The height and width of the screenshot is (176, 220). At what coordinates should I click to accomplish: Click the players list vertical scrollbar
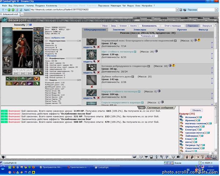pyautogui.click(x=216, y=129)
